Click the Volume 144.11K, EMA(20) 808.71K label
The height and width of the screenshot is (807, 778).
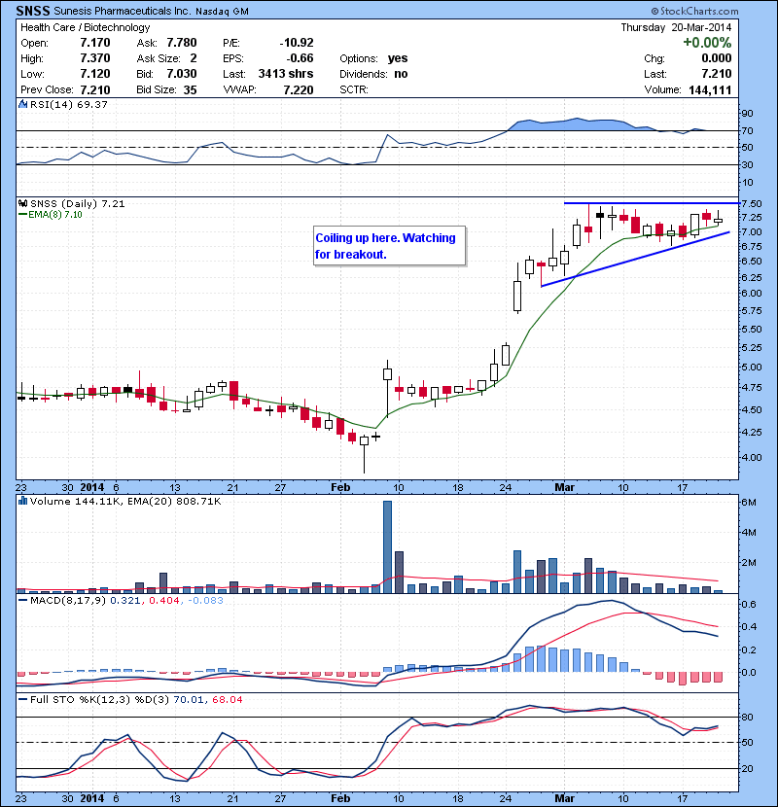pos(125,501)
